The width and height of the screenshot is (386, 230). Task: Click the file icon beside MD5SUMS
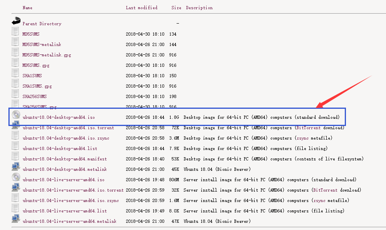15,32
